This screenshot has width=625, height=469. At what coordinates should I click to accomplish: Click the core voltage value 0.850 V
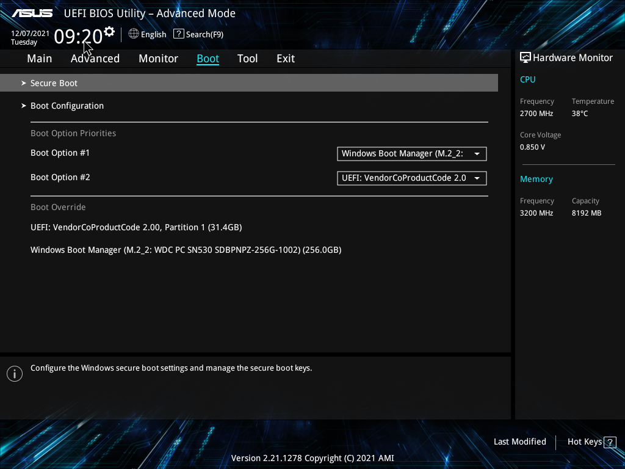coord(532,147)
